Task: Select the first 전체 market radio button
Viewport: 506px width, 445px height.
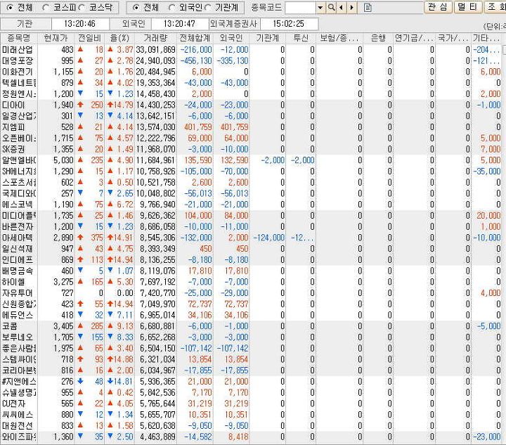Action: [10, 8]
